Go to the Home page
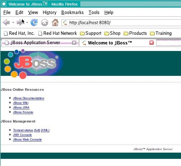Viewport: 181px width, 166px height. tap(55, 22)
